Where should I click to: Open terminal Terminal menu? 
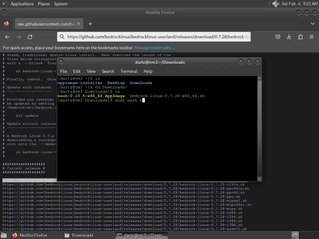click(129, 71)
